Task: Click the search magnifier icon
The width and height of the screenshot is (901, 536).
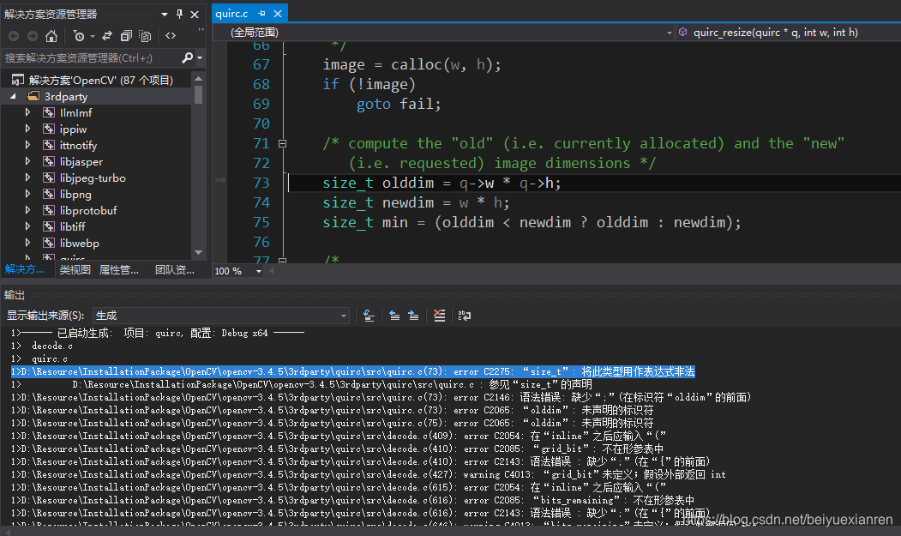Action: (x=187, y=57)
